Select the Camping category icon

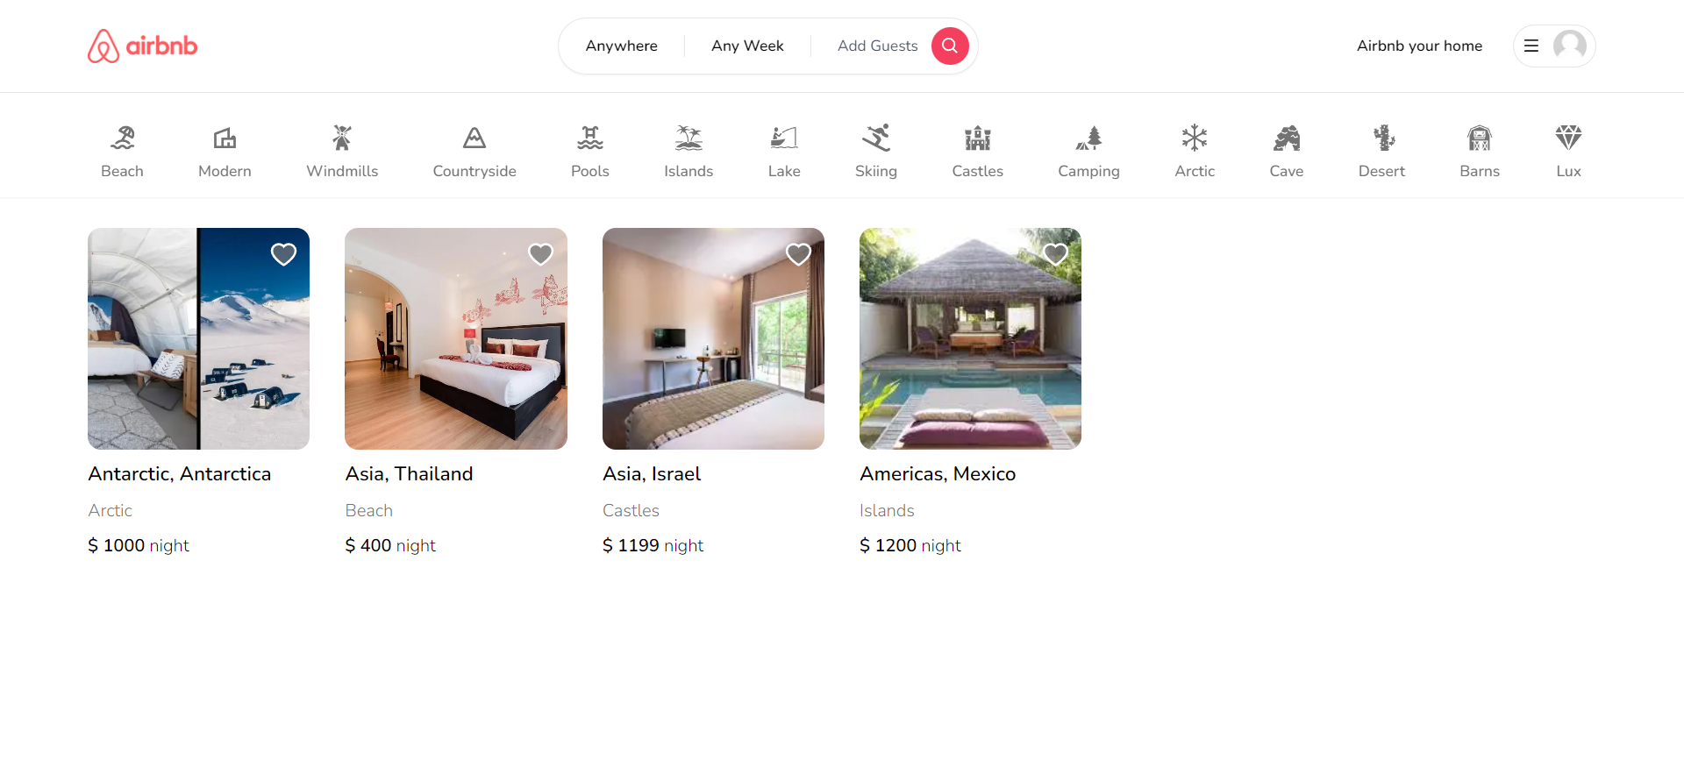1088,138
